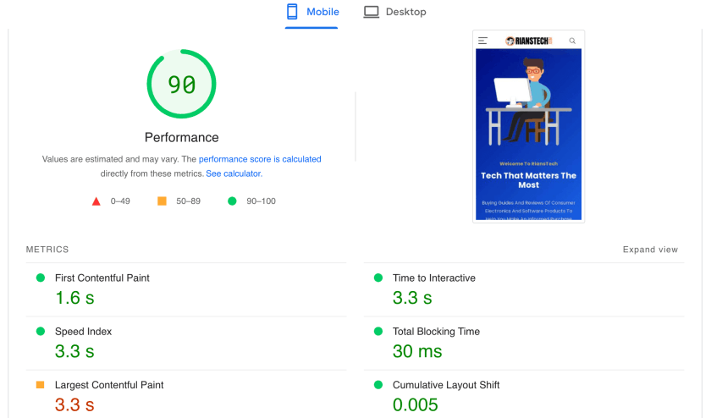Screen dimensions: 711x418
Task: Select the Cumulative Layout Shift label
Action: 446,385
